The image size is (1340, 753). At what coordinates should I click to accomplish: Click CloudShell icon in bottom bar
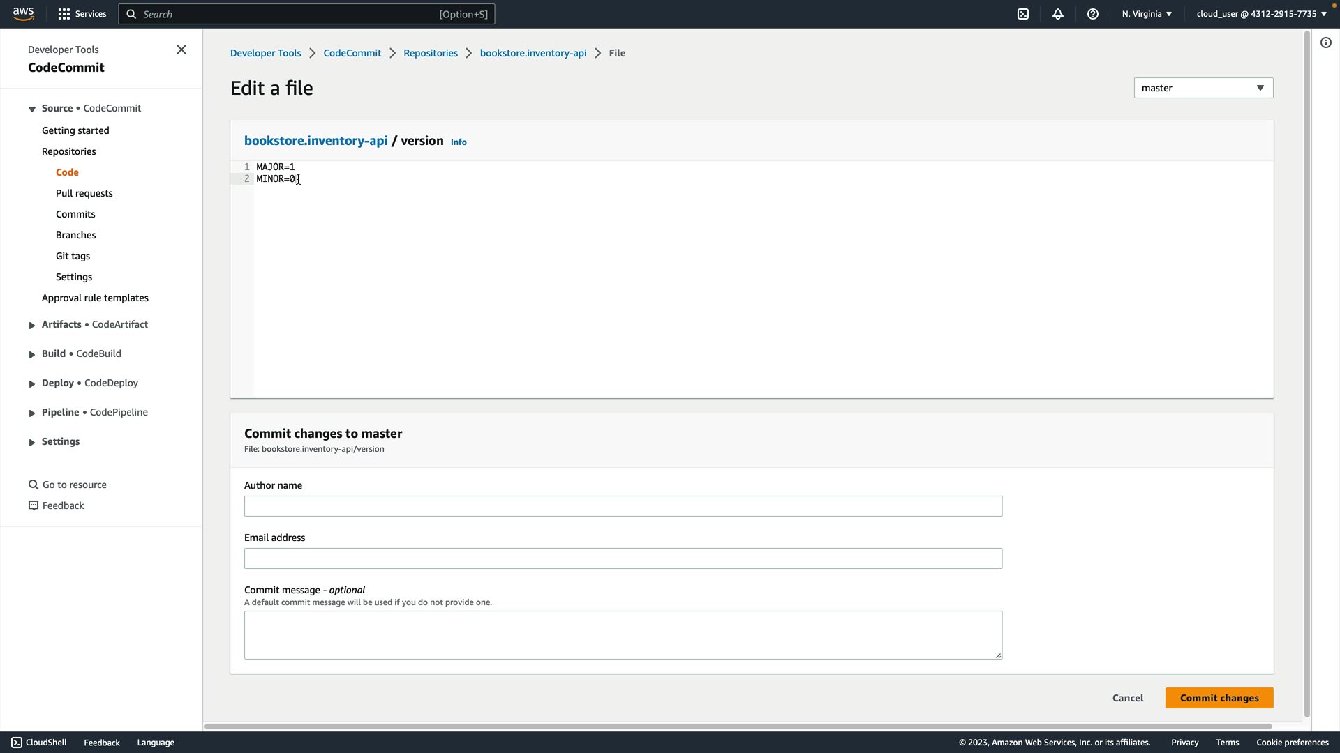point(17,743)
